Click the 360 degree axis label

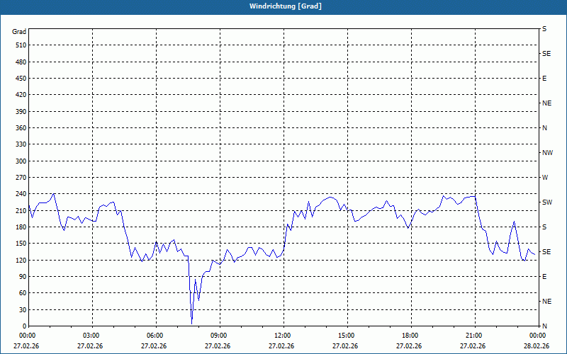coord(20,128)
